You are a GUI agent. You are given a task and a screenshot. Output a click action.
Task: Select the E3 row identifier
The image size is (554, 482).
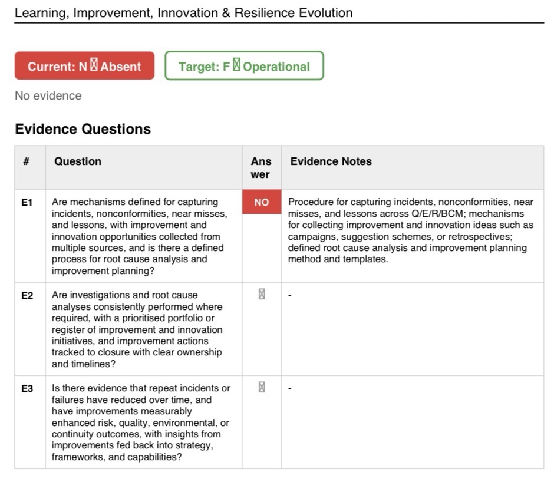(27, 388)
